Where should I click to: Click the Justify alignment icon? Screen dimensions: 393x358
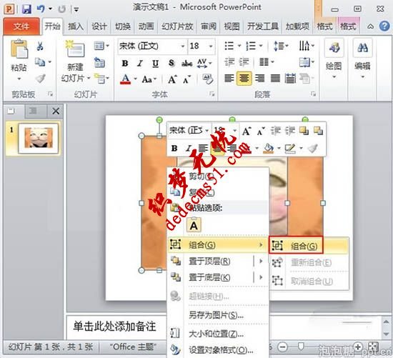275,79
